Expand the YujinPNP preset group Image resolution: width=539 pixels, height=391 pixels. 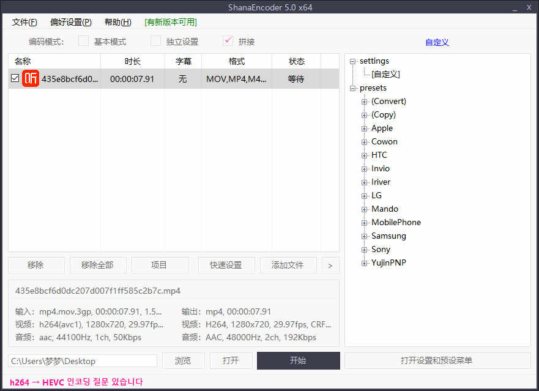[365, 263]
